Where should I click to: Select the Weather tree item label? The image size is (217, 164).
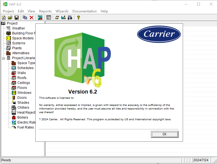(x=19, y=28)
